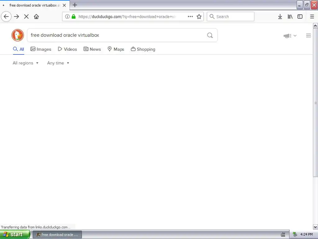
Task: Switch to Images results
Action: 41,49
